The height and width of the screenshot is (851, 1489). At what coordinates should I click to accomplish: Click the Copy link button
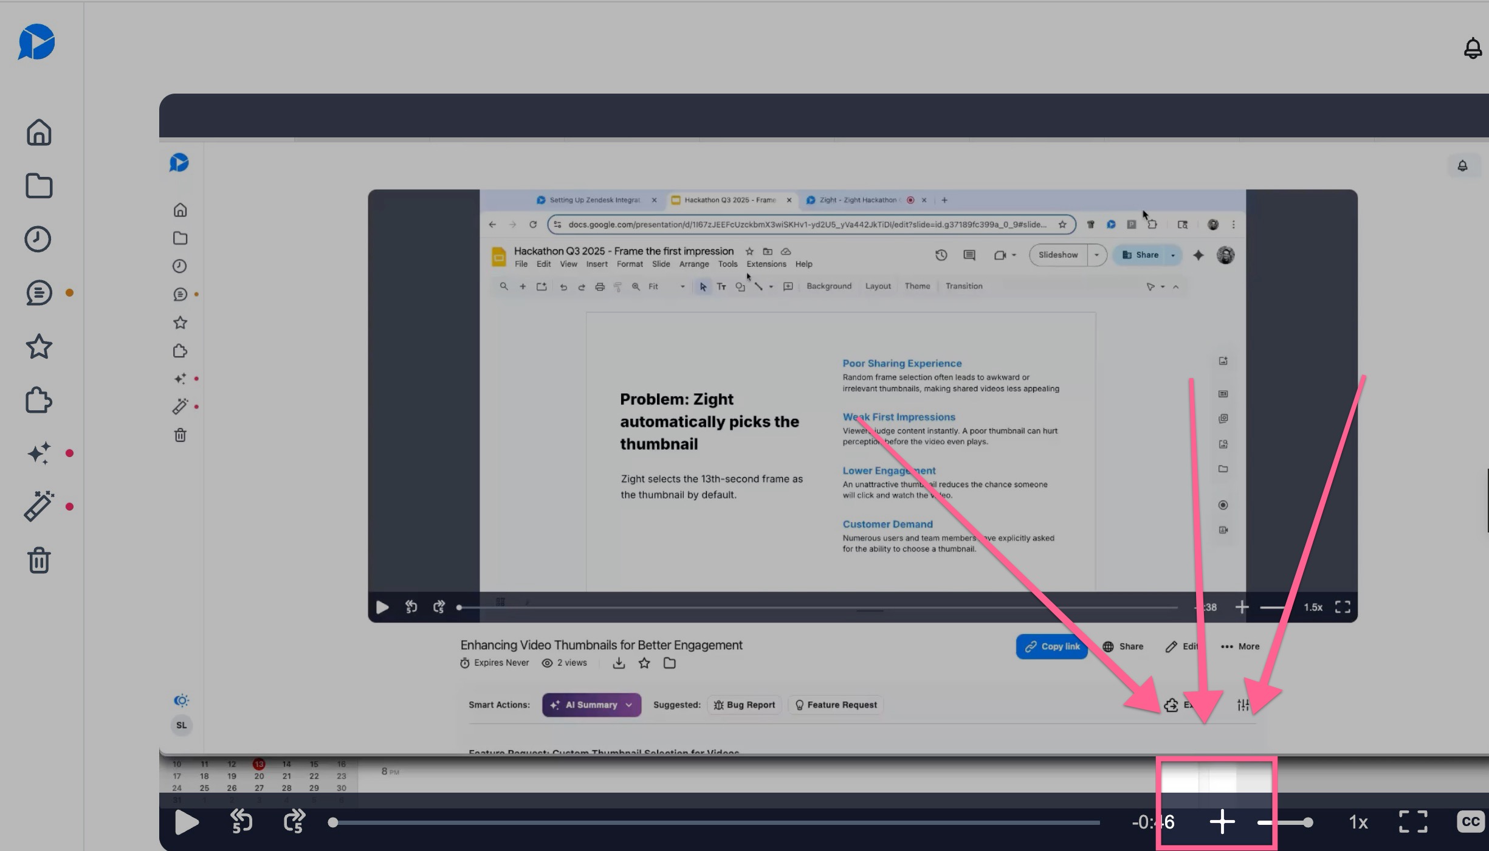(1052, 647)
